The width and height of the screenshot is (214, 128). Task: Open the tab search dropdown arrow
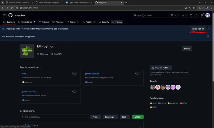(2, 2)
